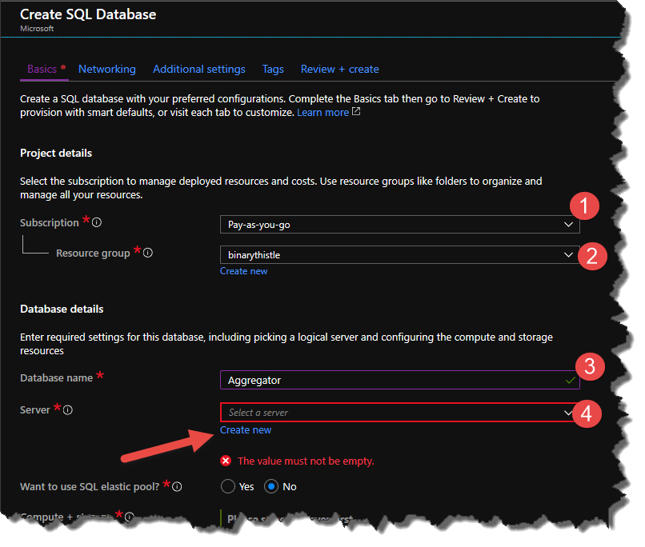Select Yes for SQL elastic pool
645x547 pixels.
[226, 486]
